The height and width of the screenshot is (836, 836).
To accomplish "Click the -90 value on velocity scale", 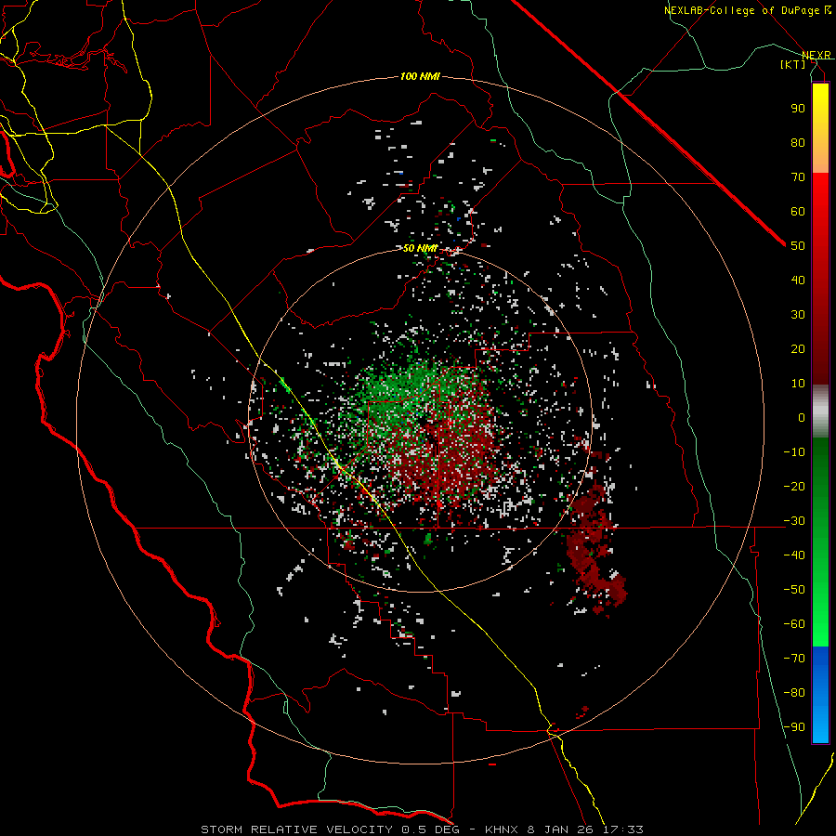I will click(794, 727).
